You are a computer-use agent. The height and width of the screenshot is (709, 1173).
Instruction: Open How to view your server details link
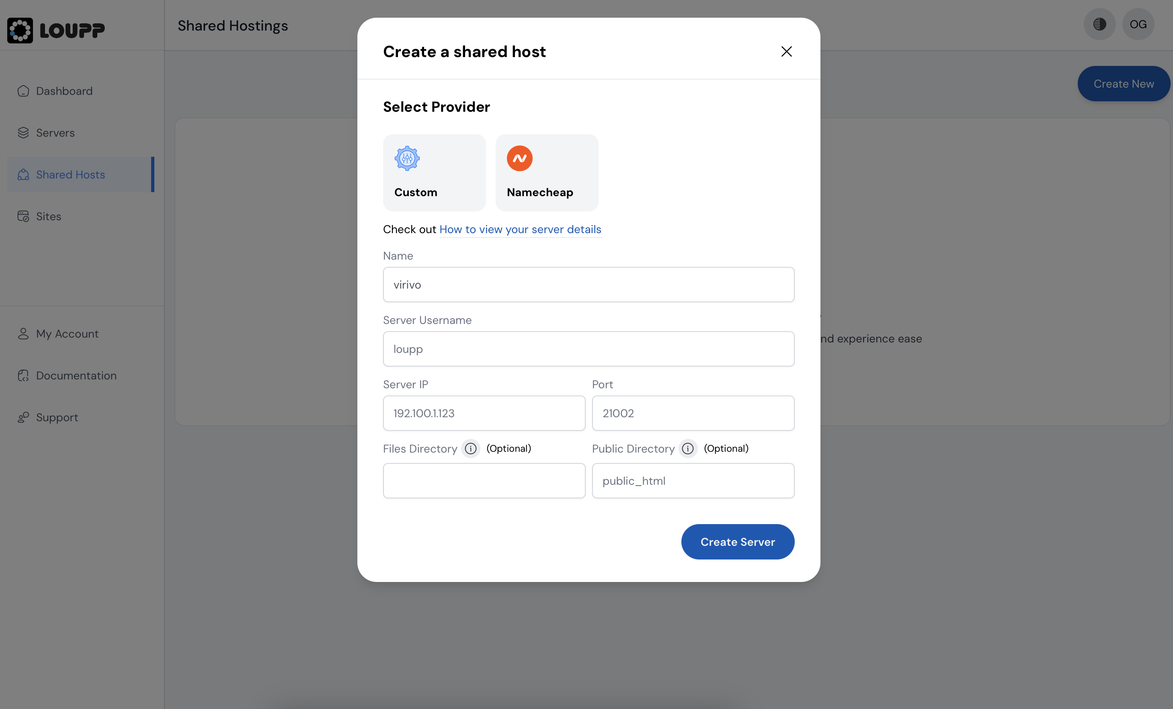[520, 230]
